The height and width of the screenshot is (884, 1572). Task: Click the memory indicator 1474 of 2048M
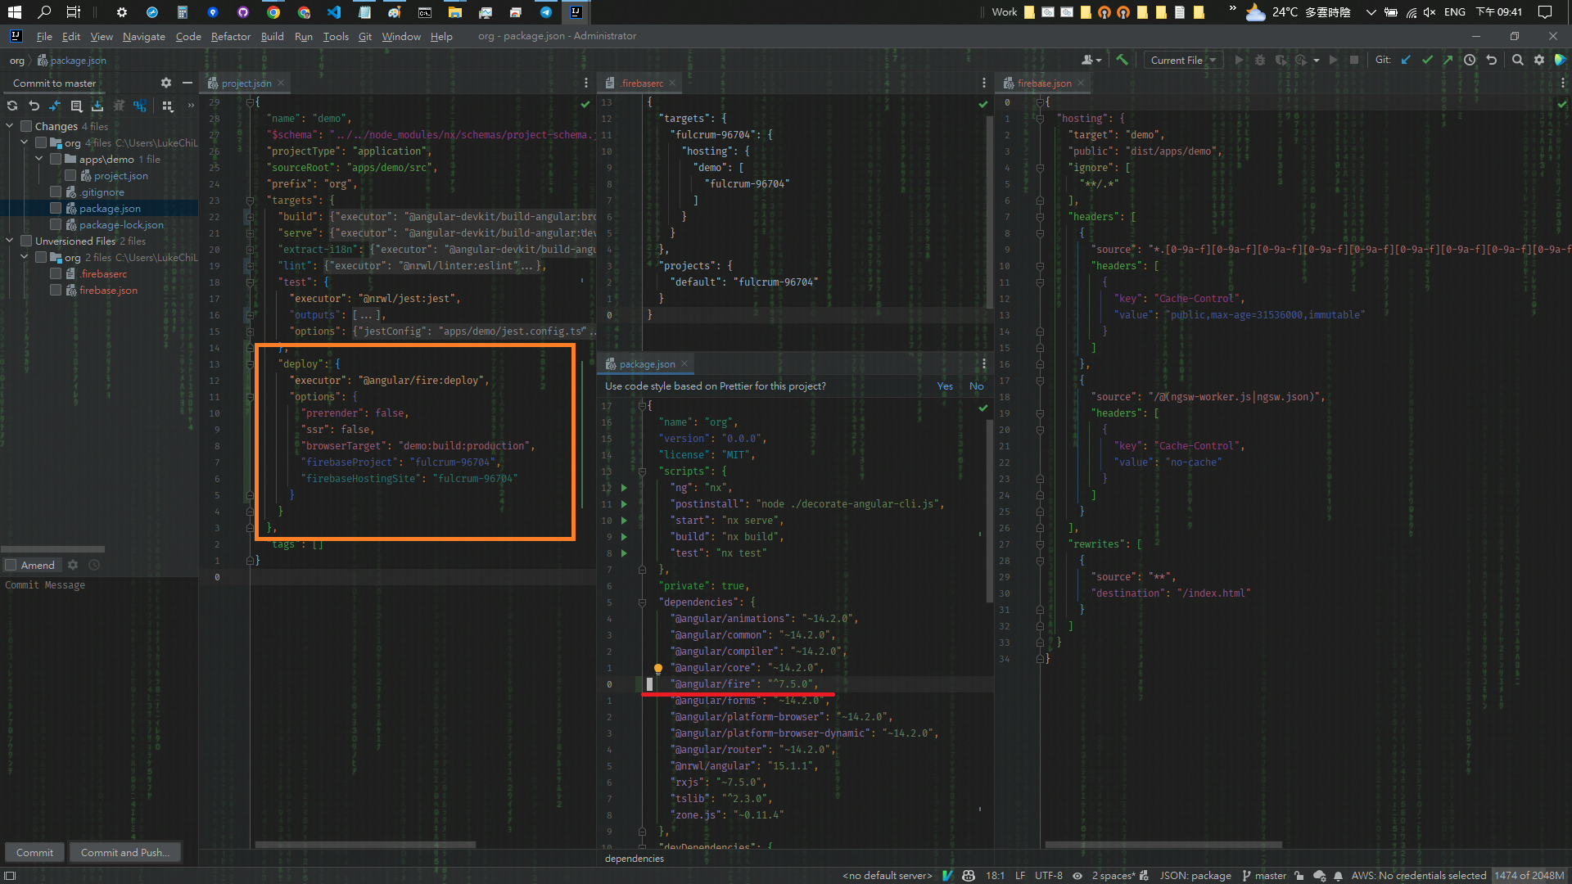pyautogui.click(x=1529, y=876)
